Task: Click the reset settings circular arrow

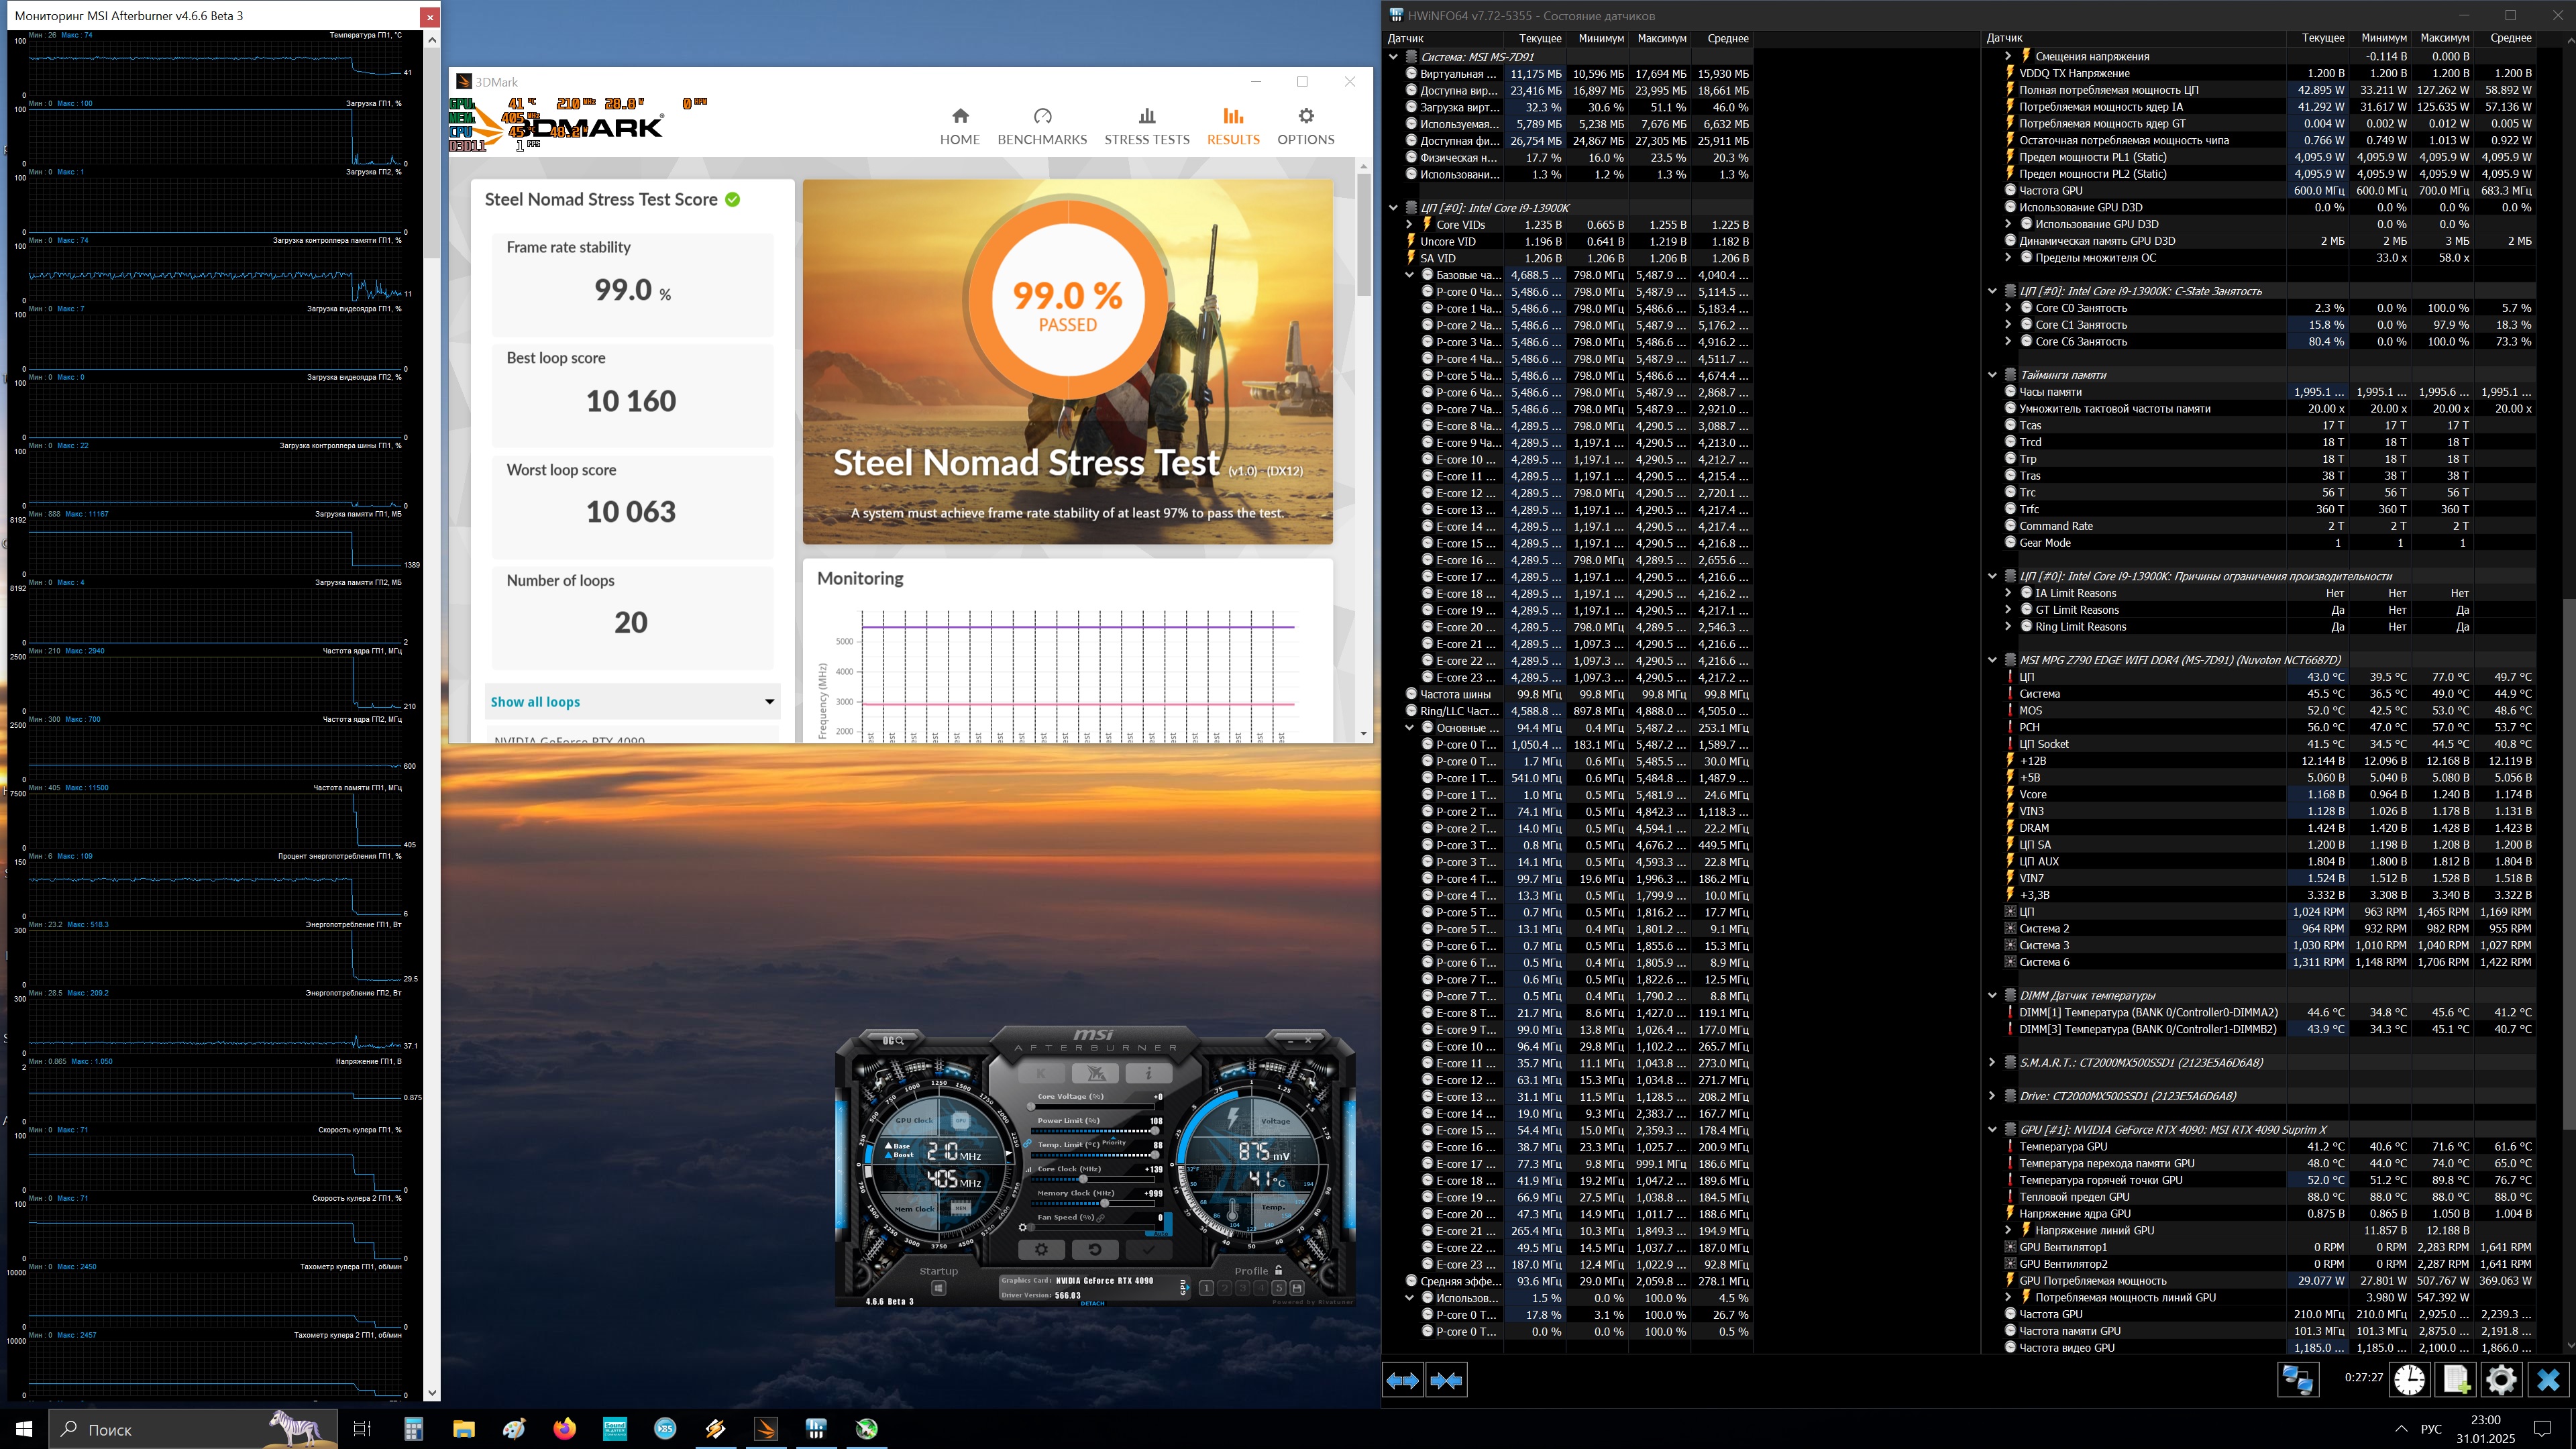Action: [x=1095, y=1249]
